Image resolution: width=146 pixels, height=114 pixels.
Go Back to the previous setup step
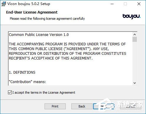(x=82, y=106)
